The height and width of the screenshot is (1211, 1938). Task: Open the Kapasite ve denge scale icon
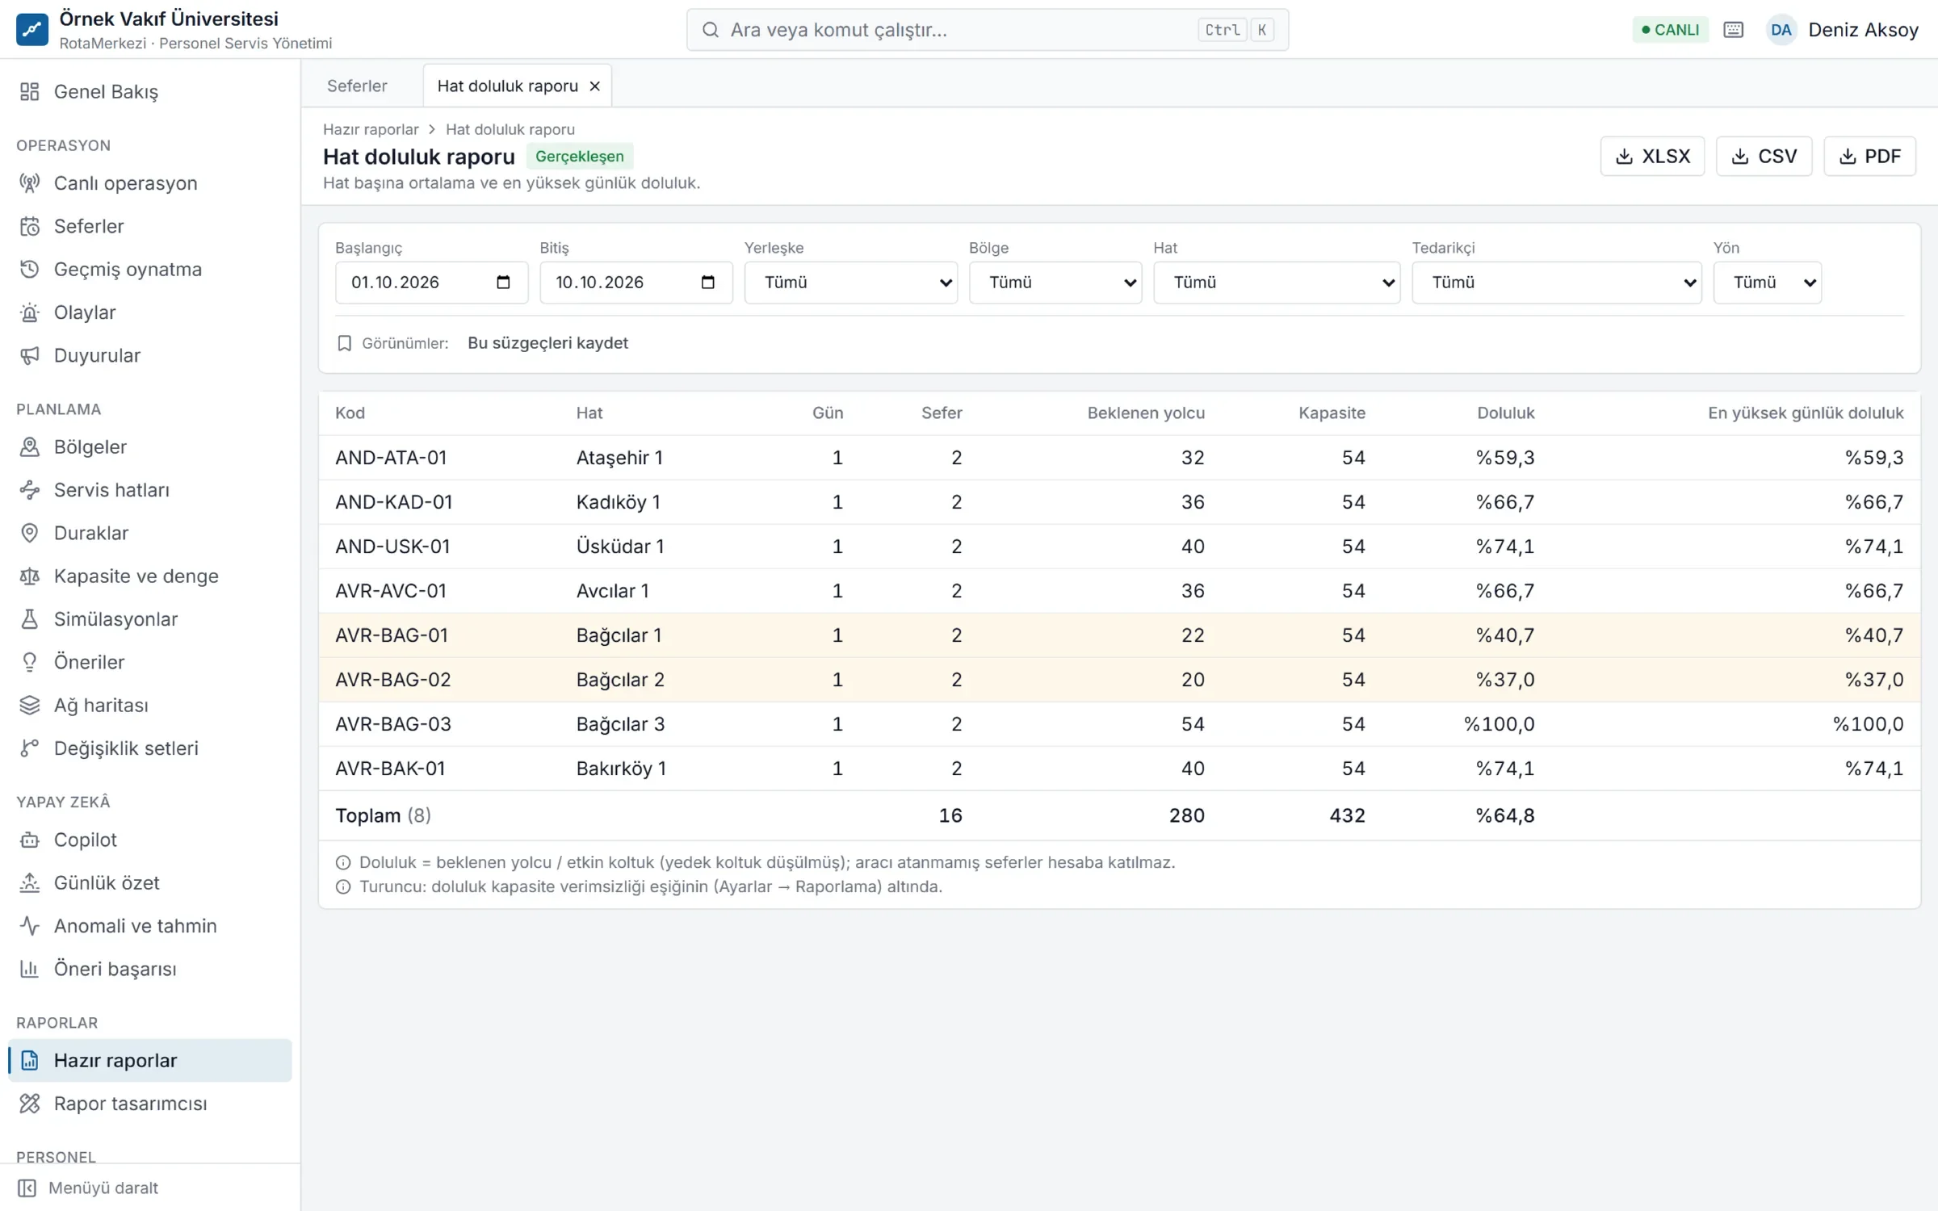[x=30, y=576]
